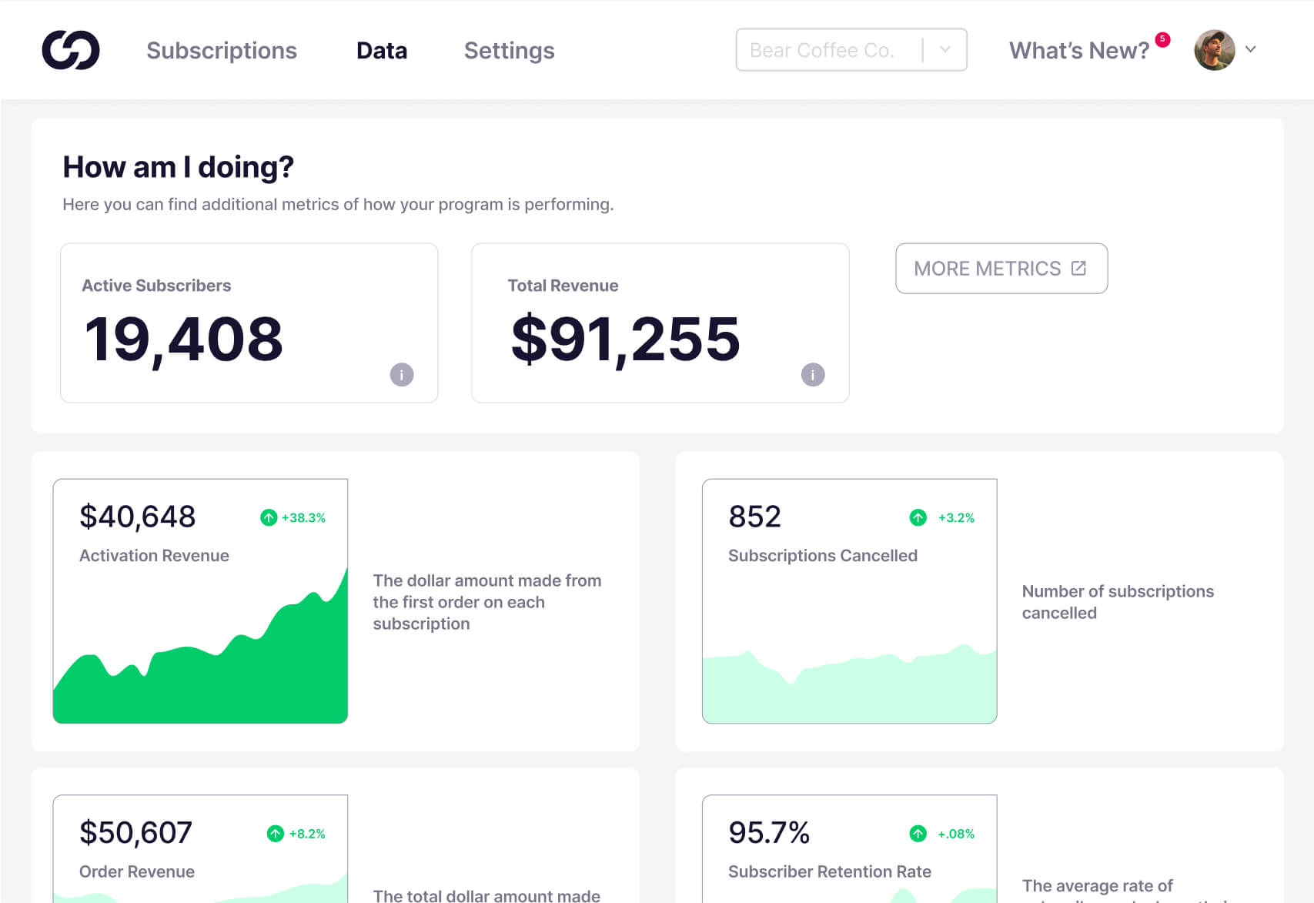Viewport: 1314px width, 903px height.
Task: Open the Subscriptions tab
Action: click(x=222, y=51)
